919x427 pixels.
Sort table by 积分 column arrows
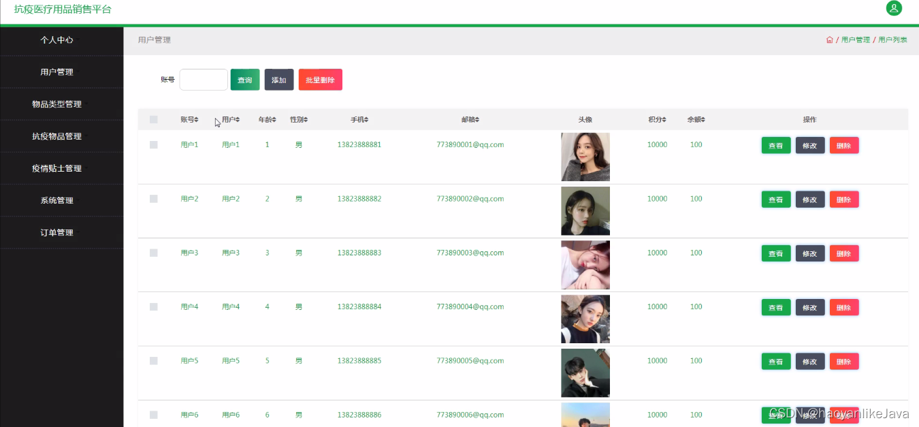[x=664, y=120]
